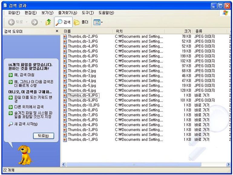The width and height of the screenshot is (233, 175).
Task: Click the 1 KB shortcut Thumbs.db-4.JPG name
Action: click(x=83, y=125)
